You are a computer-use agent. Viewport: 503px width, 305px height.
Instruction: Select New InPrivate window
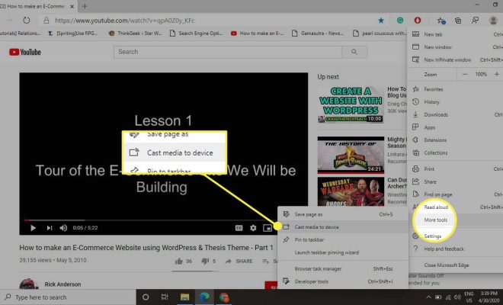[455, 59]
